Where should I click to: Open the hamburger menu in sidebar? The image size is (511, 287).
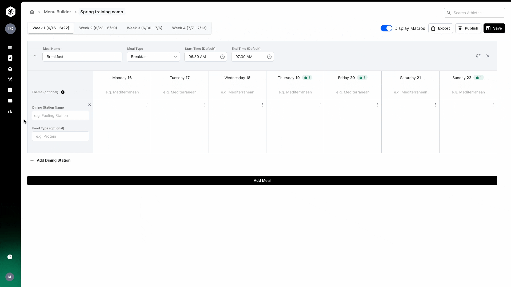coord(10,47)
